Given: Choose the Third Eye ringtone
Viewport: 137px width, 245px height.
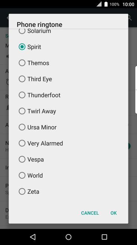Looking at the screenshot, I should tap(69, 79).
